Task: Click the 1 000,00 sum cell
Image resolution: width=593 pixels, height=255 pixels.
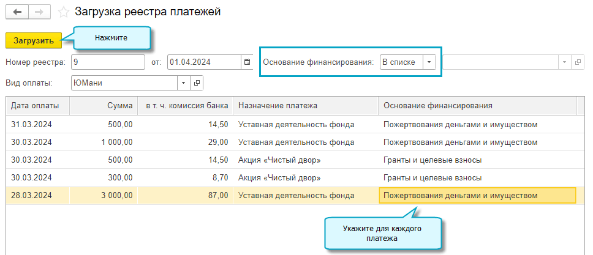Action: [103, 142]
